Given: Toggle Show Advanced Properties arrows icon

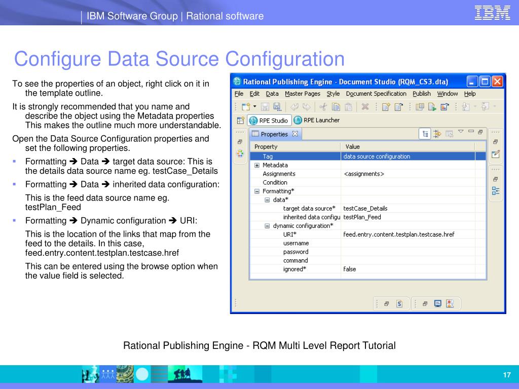Looking at the screenshot, I should 437,134.
